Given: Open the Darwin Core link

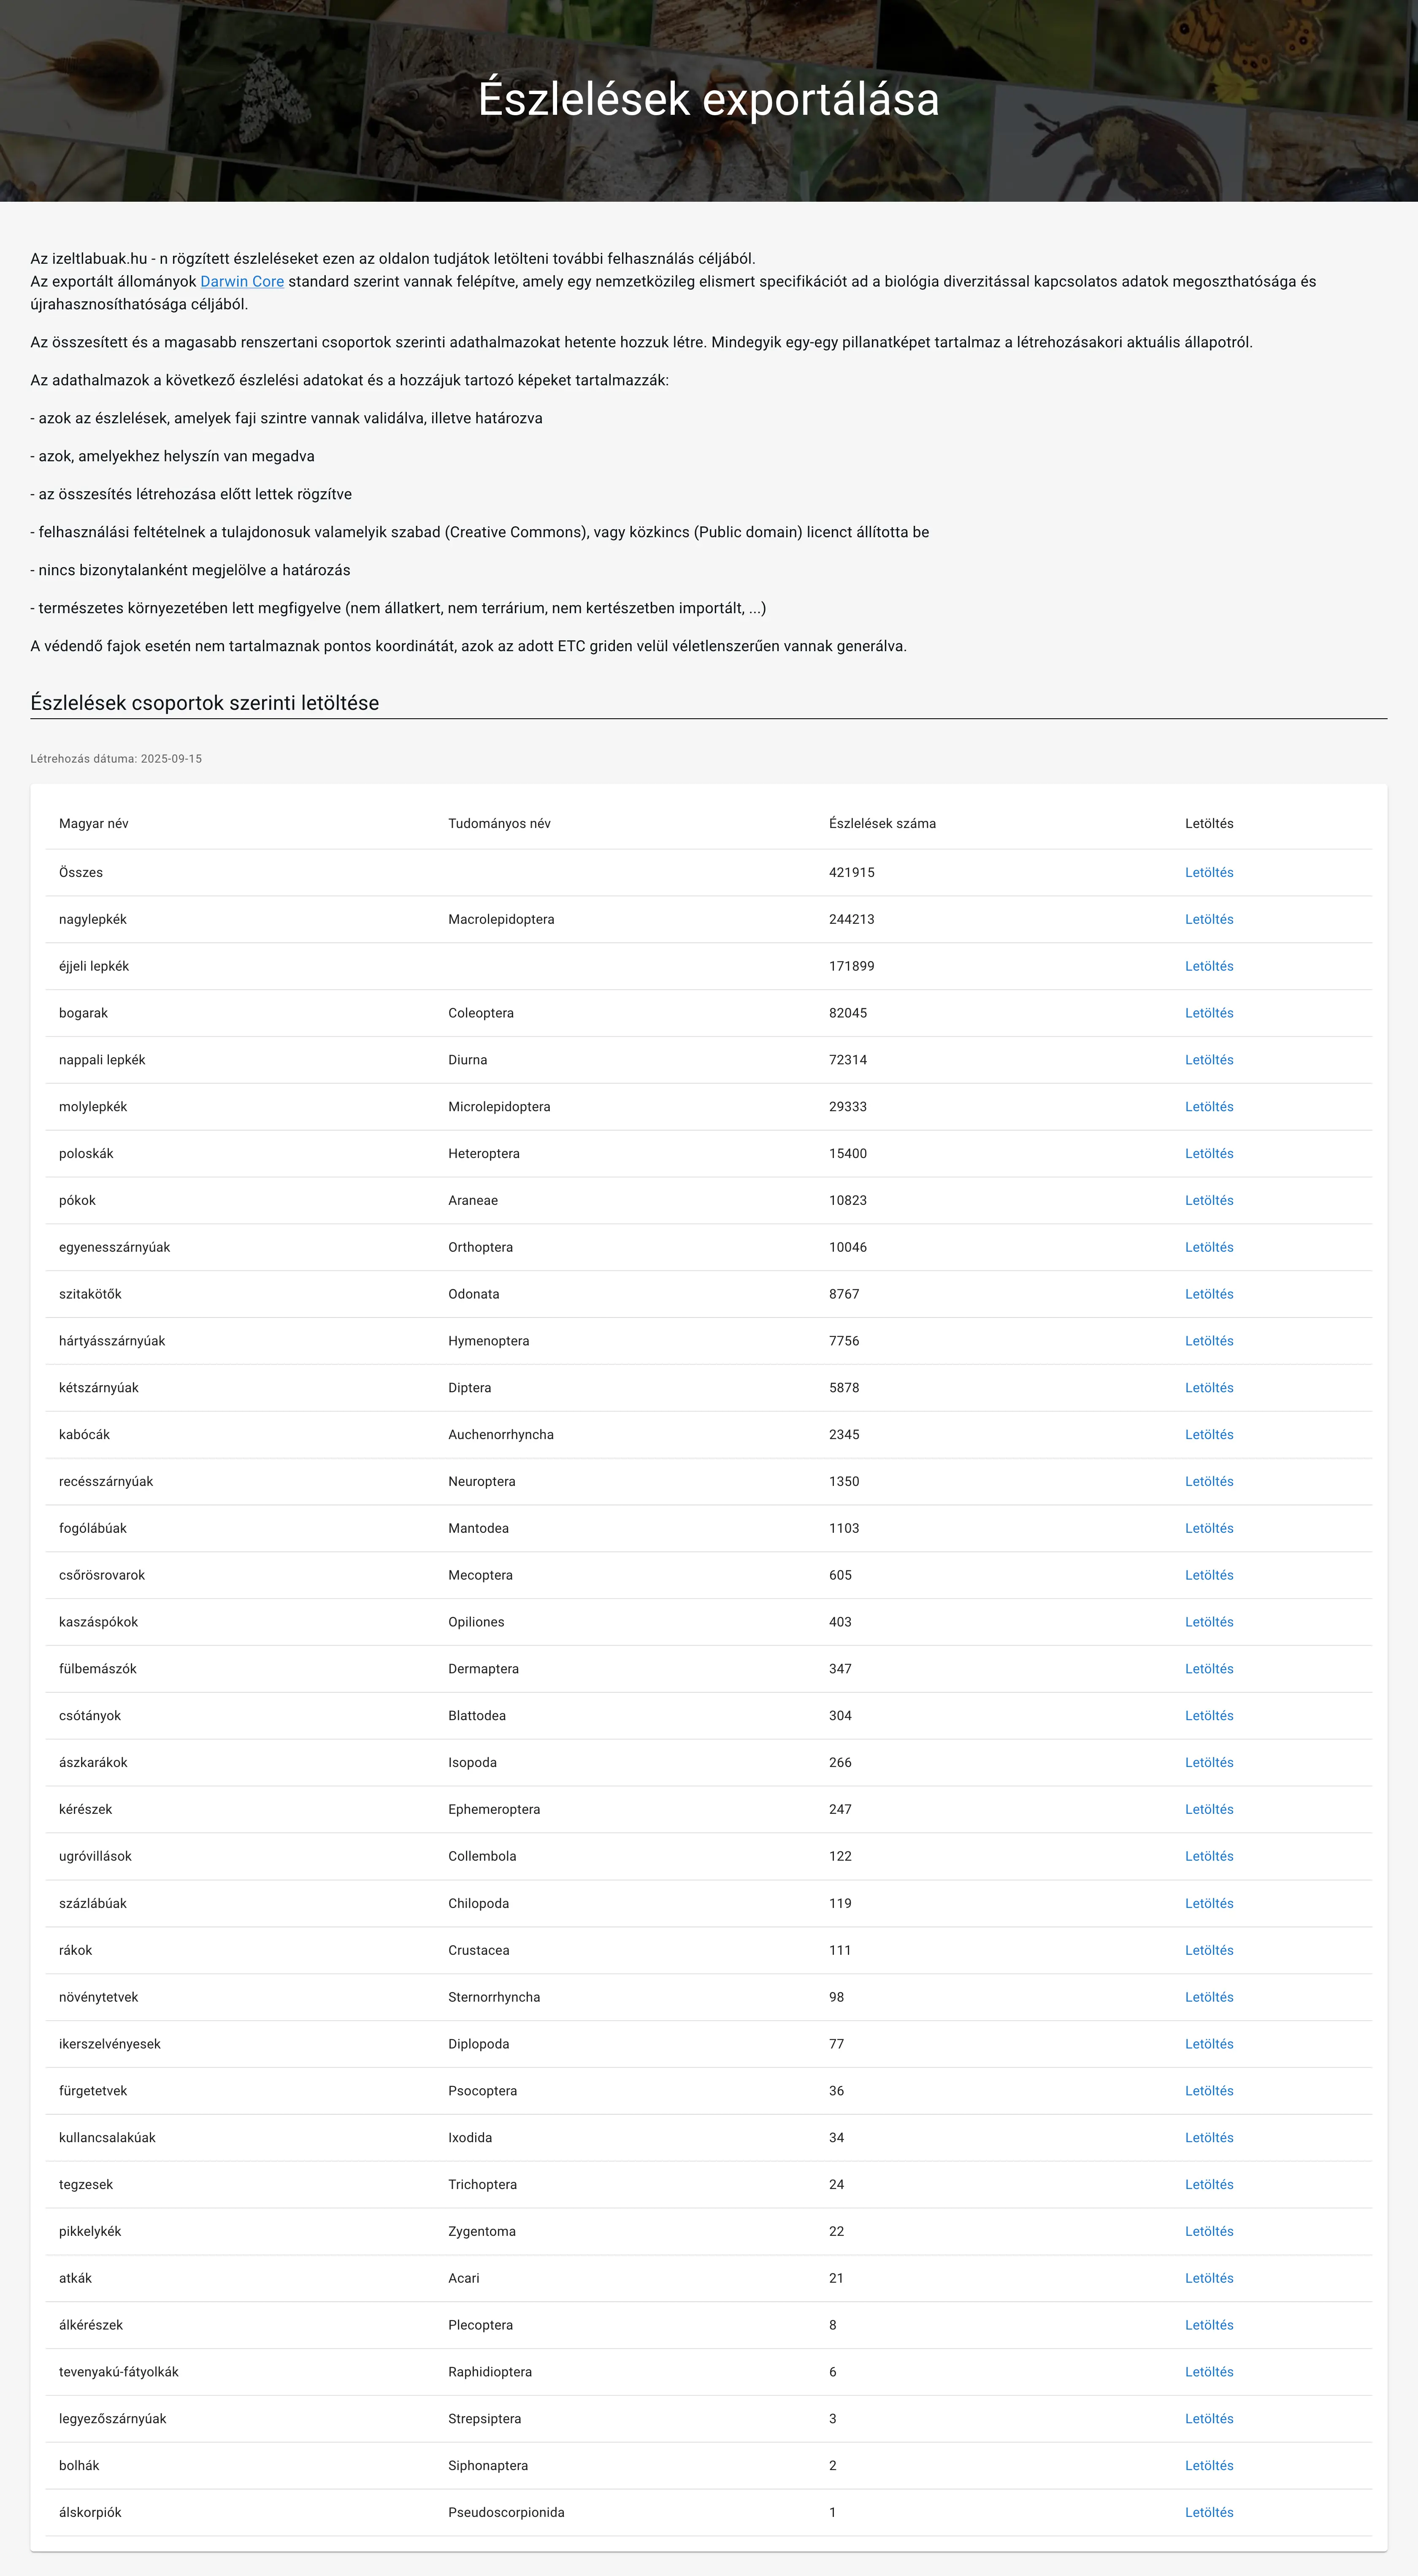Looking at the screenshot, I should 242,282.
